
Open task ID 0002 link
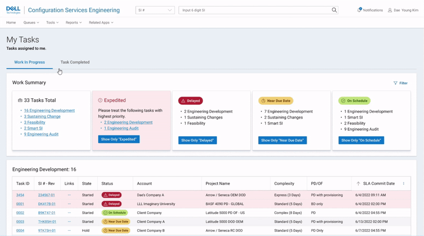[x=20, y=213]
